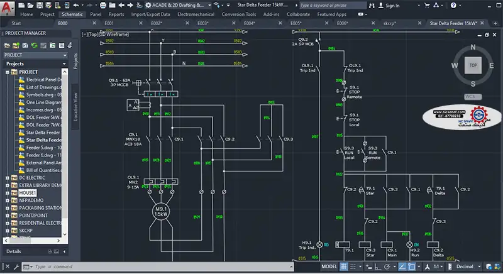This screenshot has width=503, height=274.
Task: Toggle object snap tracking in status bar
Action: [402, 266]
